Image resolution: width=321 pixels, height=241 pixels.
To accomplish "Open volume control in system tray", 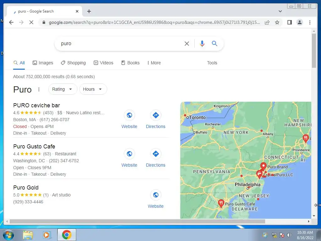I will pyautogui.click(x=289, y=235).
